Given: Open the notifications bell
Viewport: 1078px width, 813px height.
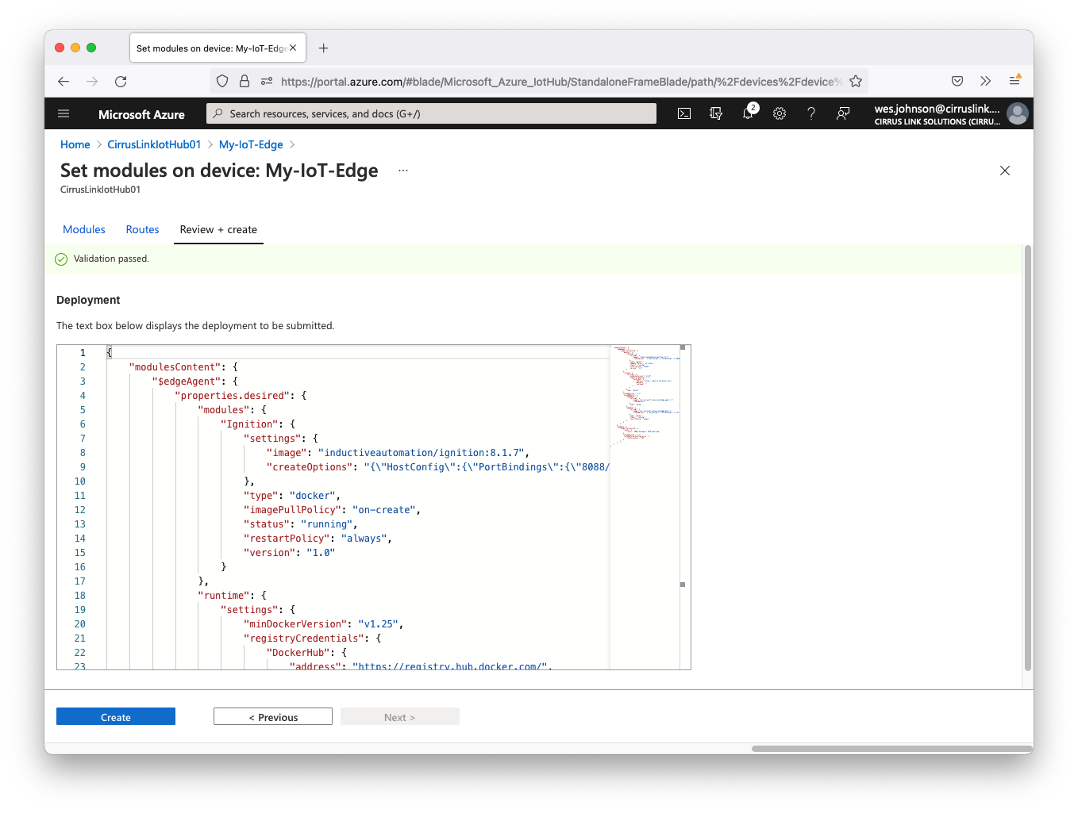Looking at the screenshot, I should [748, 113].
